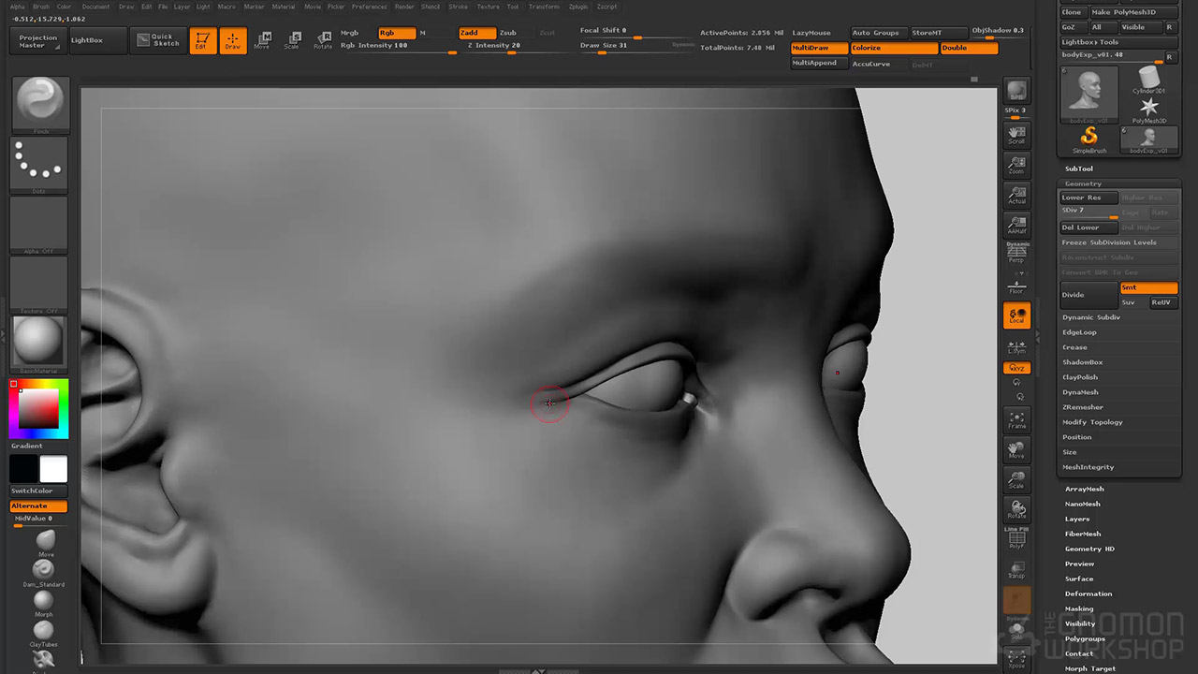This screenshot has width=1198, height=674.
Task: Select the Scroll canvas tool
Action: click(1016, 136)
